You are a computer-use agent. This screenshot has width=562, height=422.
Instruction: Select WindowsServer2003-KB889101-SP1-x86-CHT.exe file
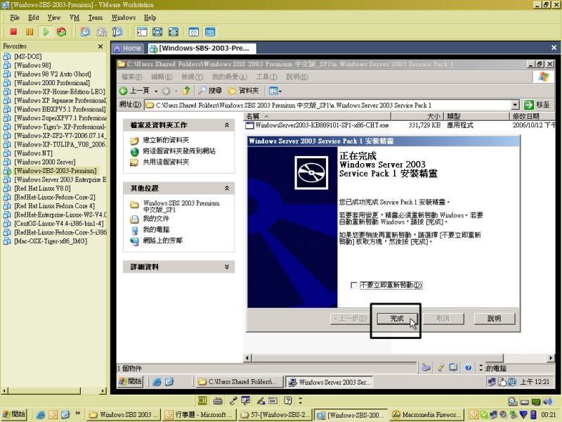click(x=322, y=125)
